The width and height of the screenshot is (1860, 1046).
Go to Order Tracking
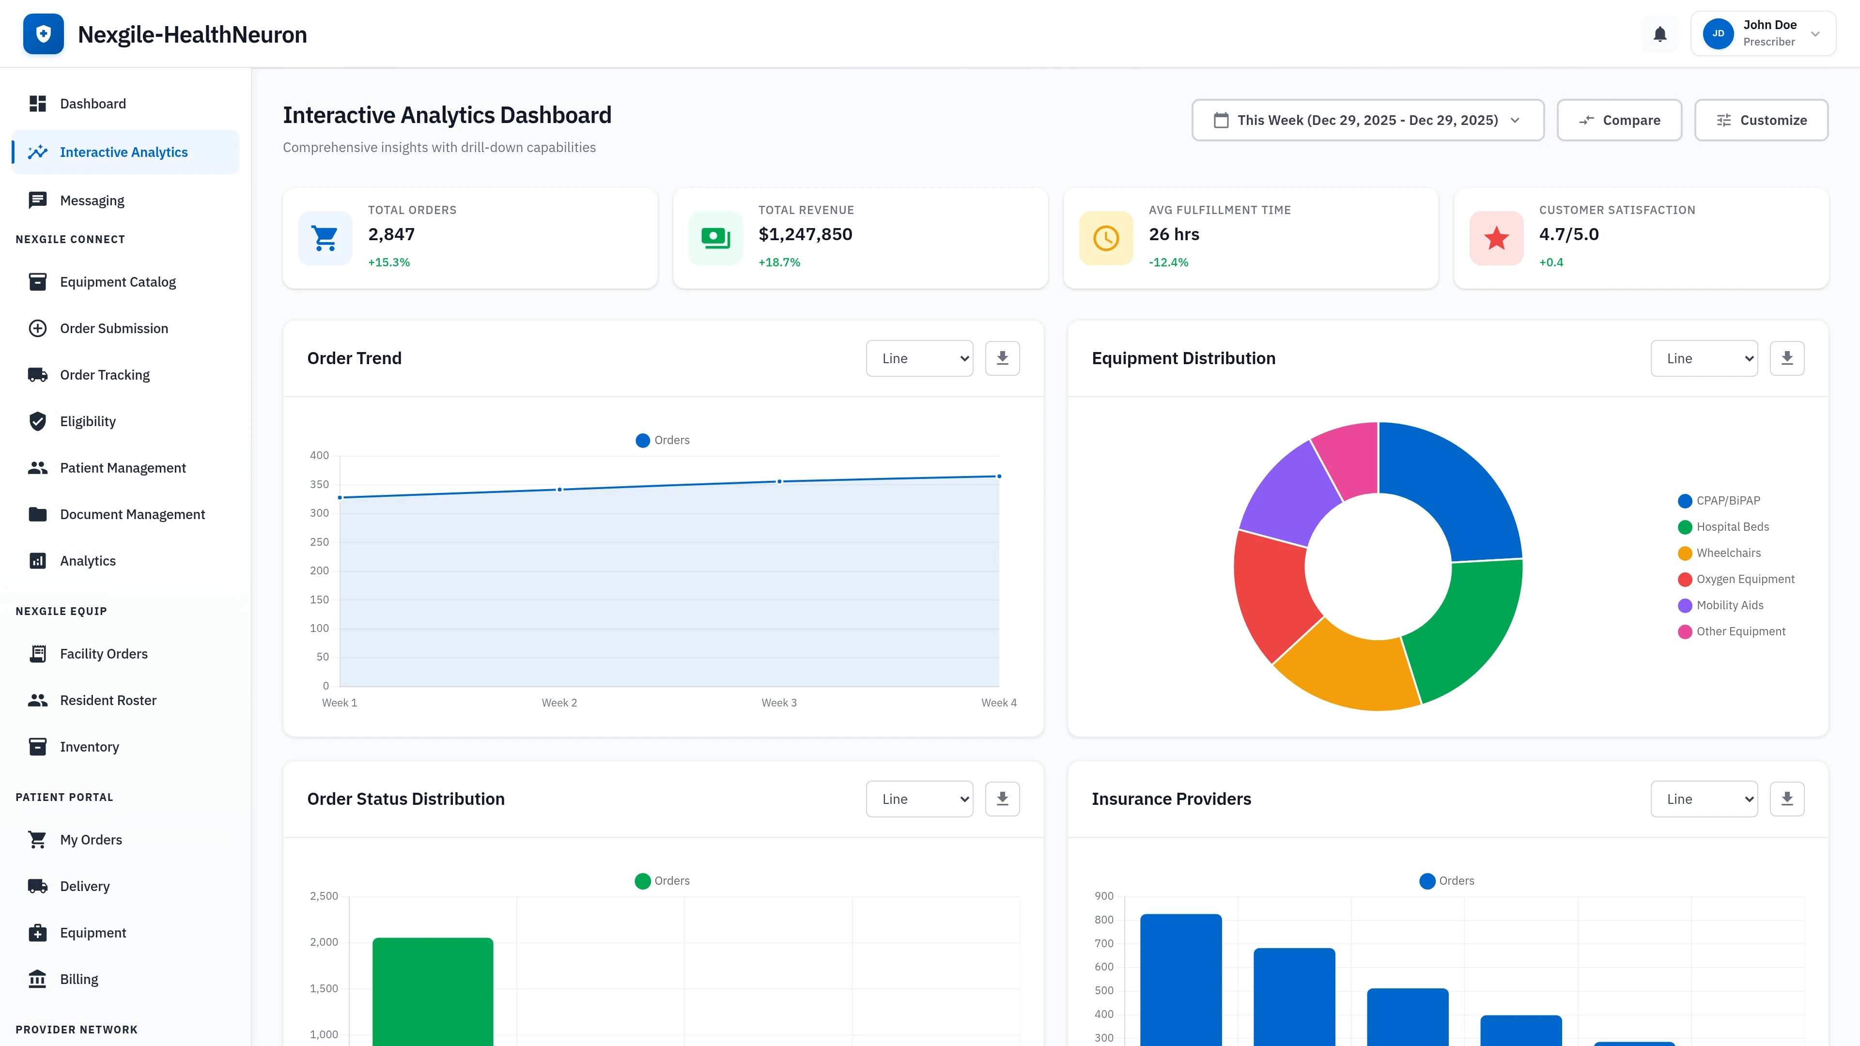click(105, 375)
